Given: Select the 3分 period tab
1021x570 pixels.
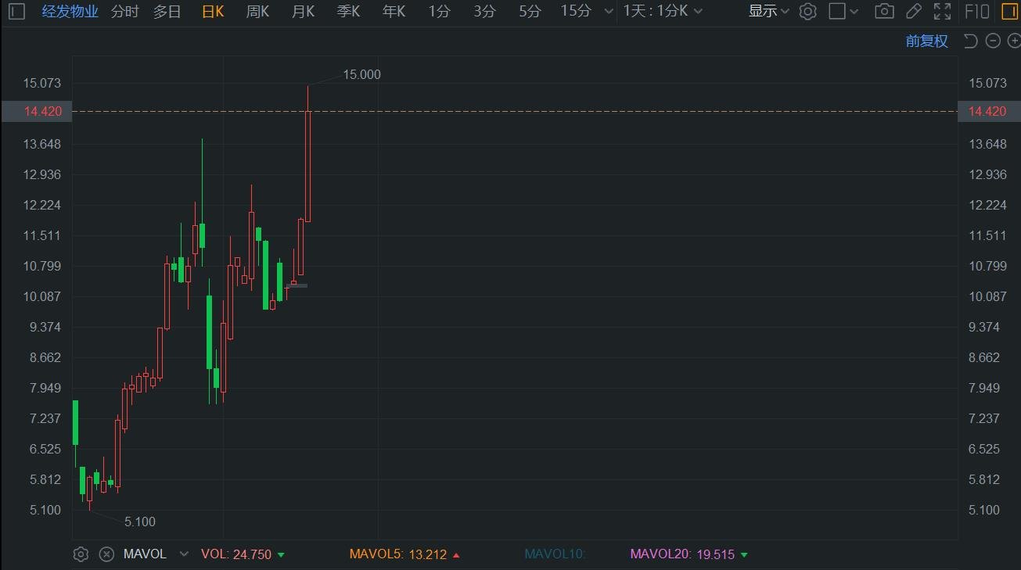Looking at the screenshot, I should (x=484, y=12).
